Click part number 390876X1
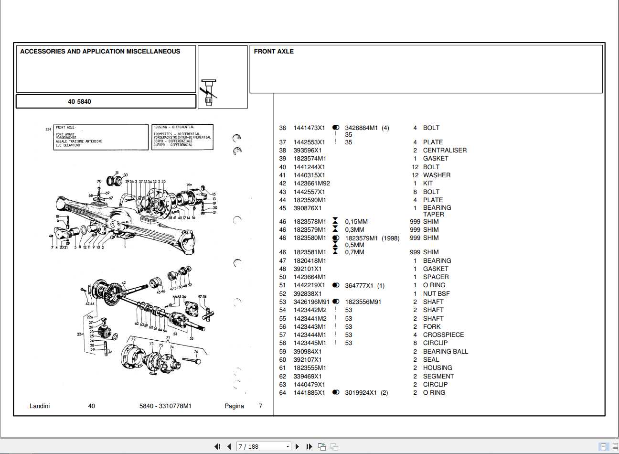 307,208
